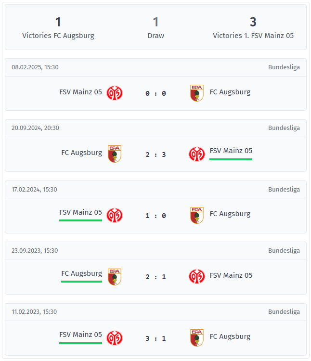
Task: Click Mainz 05 logo in 08.02.2025 match
Action: click(115, 93)
